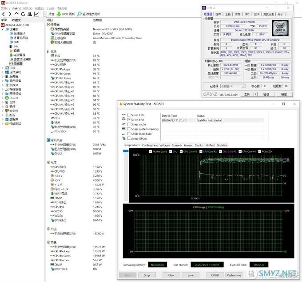Enable the Stress local disks checkbox
Viewport: 302px width, 282px height.
129,134
